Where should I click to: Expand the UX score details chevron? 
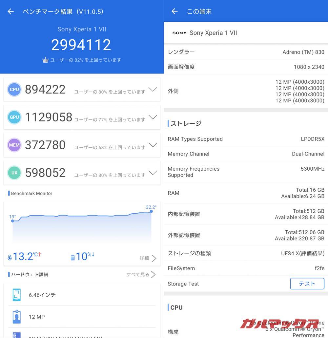pos(153,173)
